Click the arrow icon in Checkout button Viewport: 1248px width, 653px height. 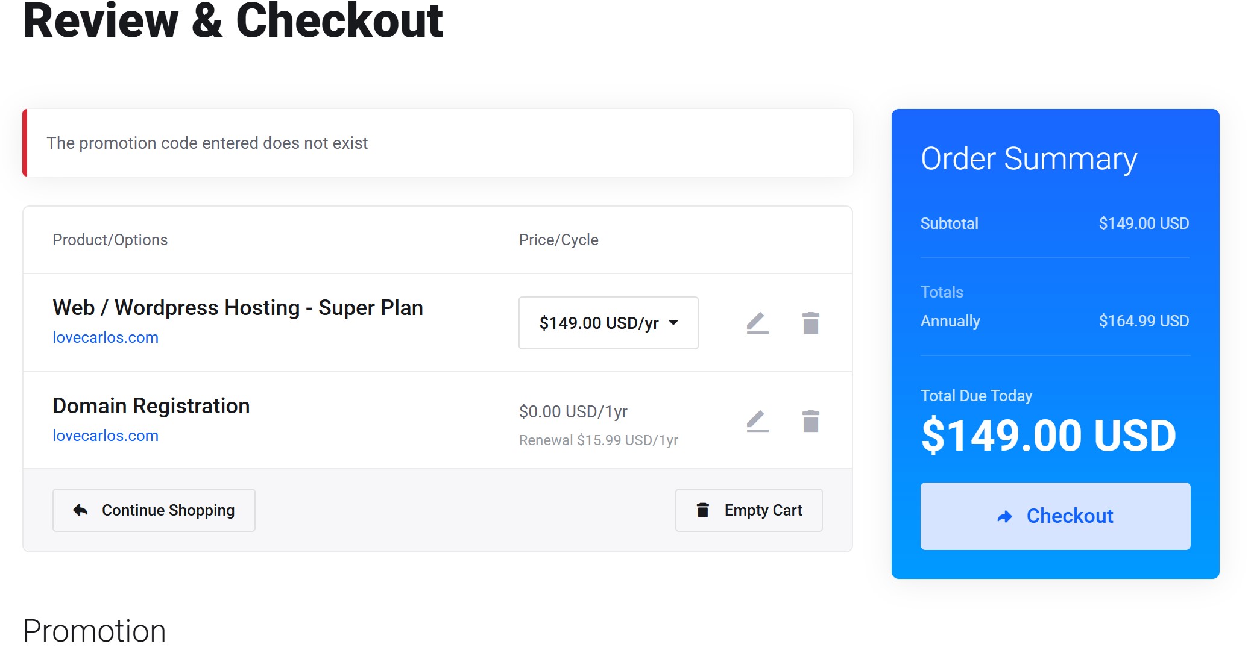click(x=1004, y=516)
